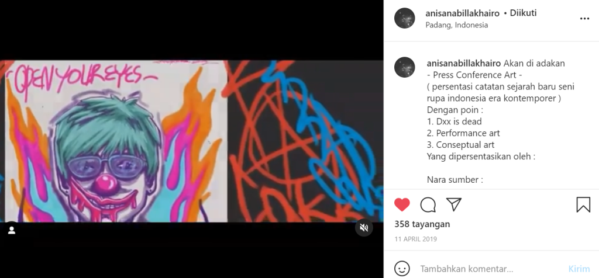This screenshot has height=278, width=599.
Task: Click the header profile avatar
Action: click(405, 18)
